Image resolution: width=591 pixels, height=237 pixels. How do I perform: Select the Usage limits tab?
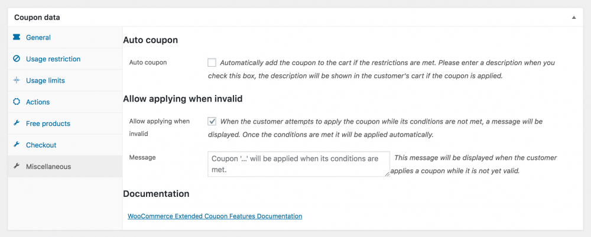(46, 80)
